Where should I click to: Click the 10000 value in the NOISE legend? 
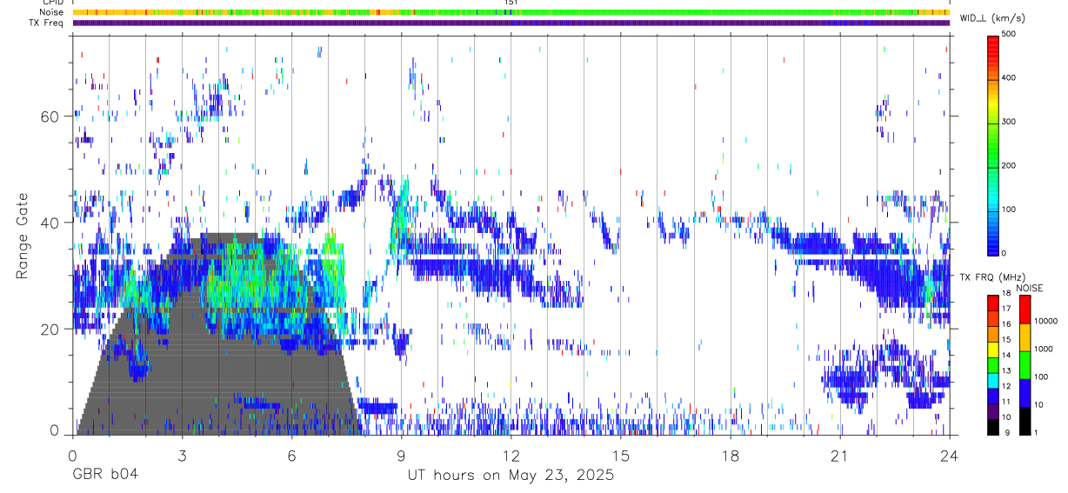[1047, 322]
